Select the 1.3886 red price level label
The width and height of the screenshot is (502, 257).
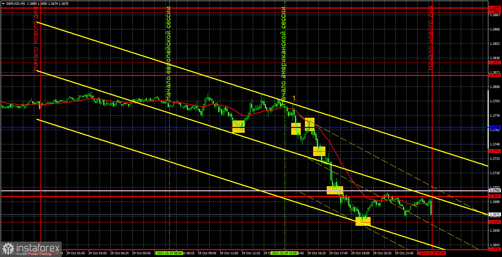pyautogui.click(x=495, y=12)
